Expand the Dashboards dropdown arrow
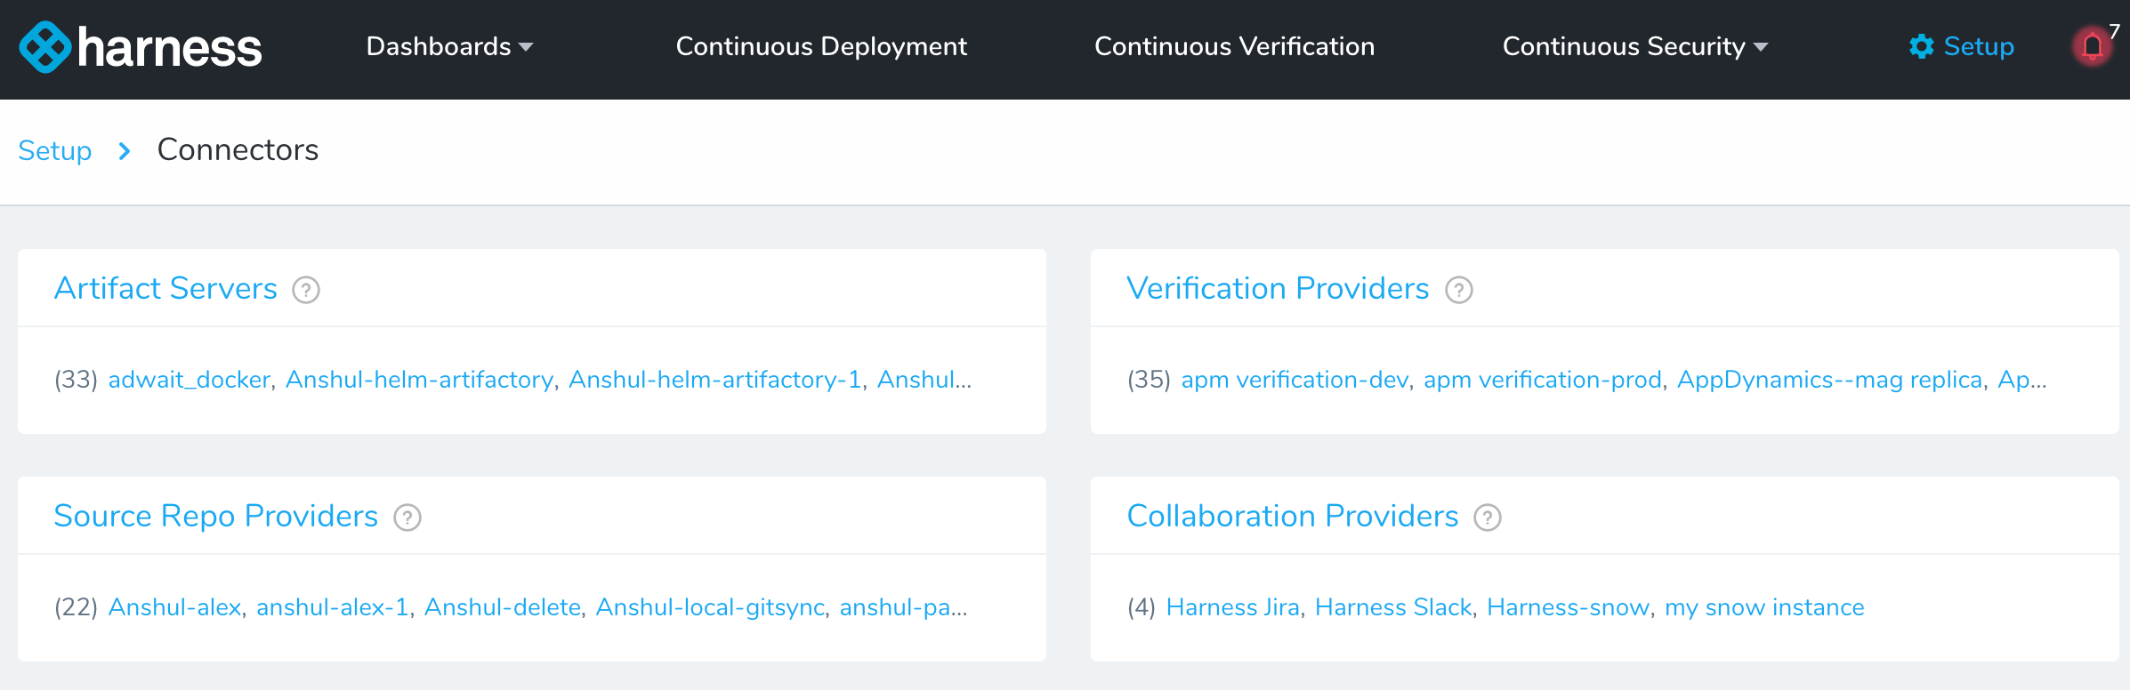The width and height of the screenshot is (2130, 690). (x=526, y=47)
